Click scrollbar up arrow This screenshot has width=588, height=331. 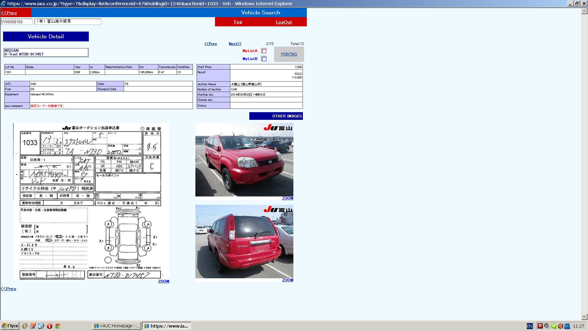tap(584, 11)
